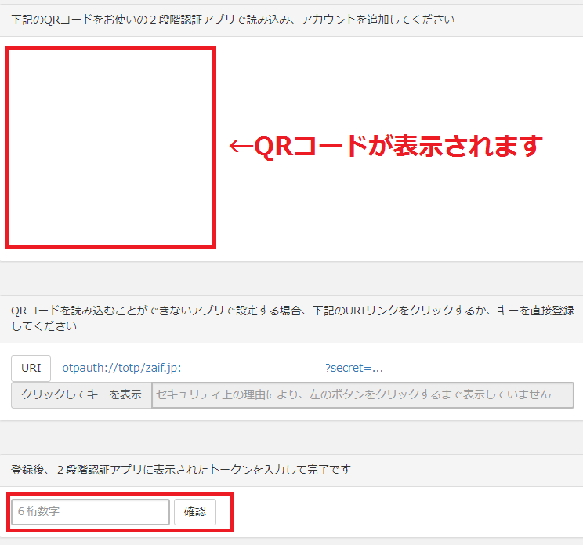Select the text QRコードを読み込むことができないアプリで設定する場合
The image size is (583, 545).
coord(156,311)
